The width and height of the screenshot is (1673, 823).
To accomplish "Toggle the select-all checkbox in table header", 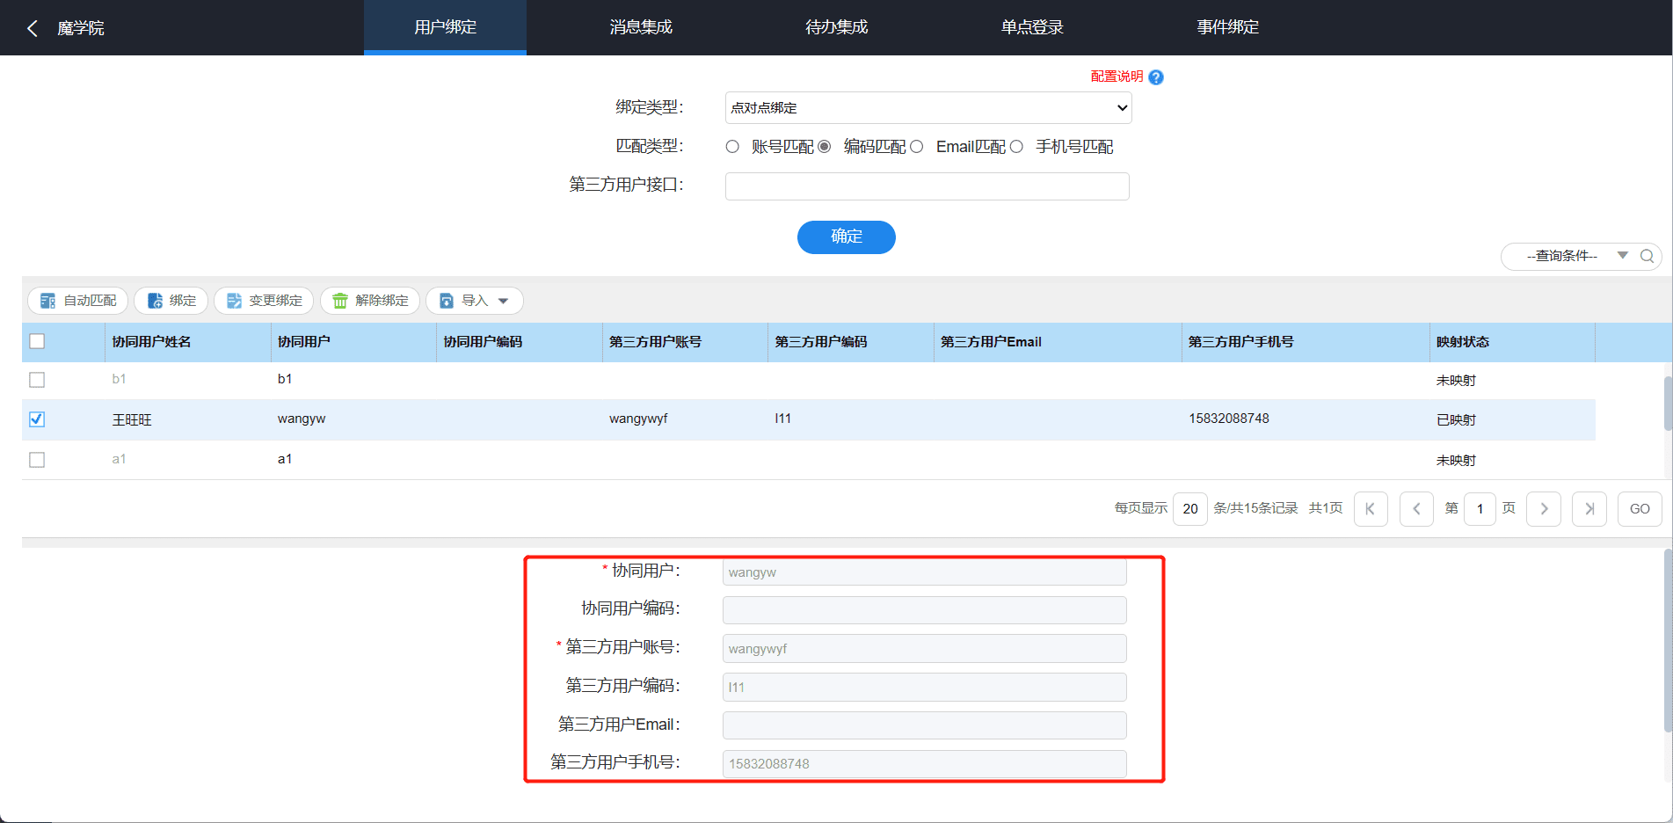I will click(37, 341).
